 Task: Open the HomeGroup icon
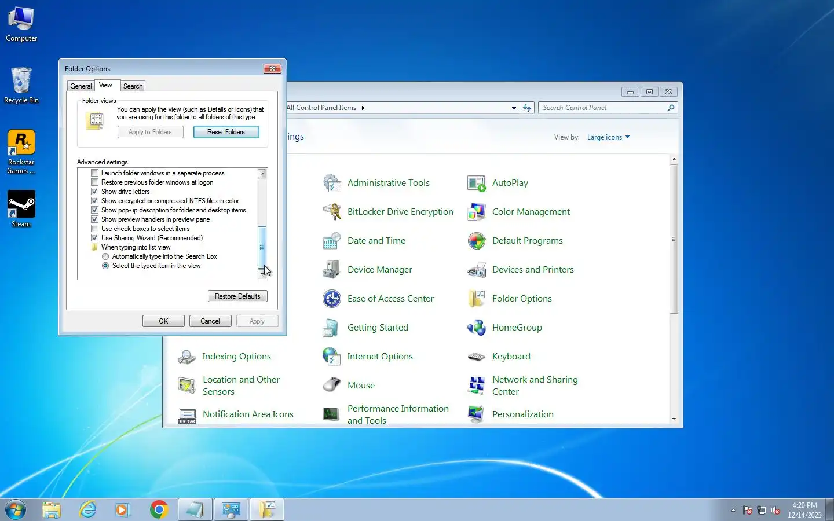tap(477, 328)
